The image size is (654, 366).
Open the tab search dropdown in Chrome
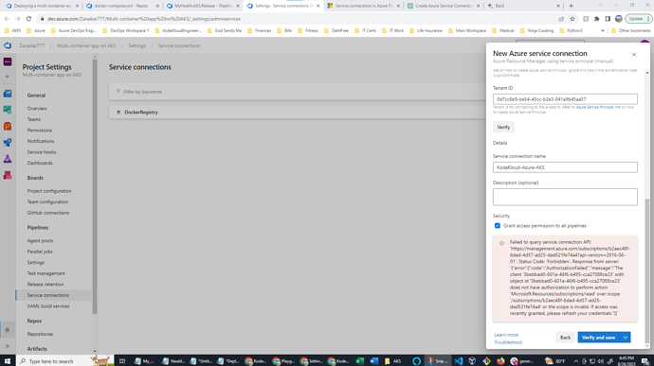pos(601,6)
